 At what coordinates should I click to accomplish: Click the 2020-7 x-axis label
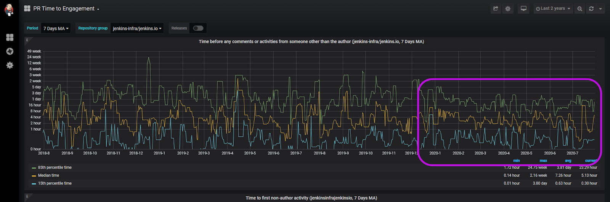click(572, 153)
